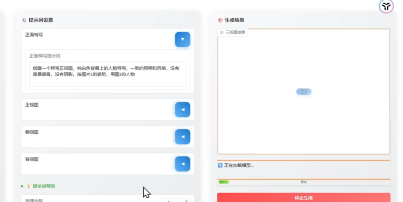Viewport: 403px width, 202px height.
Task: Click the 推理步数 number input field
Action: [x=171, y=200]
